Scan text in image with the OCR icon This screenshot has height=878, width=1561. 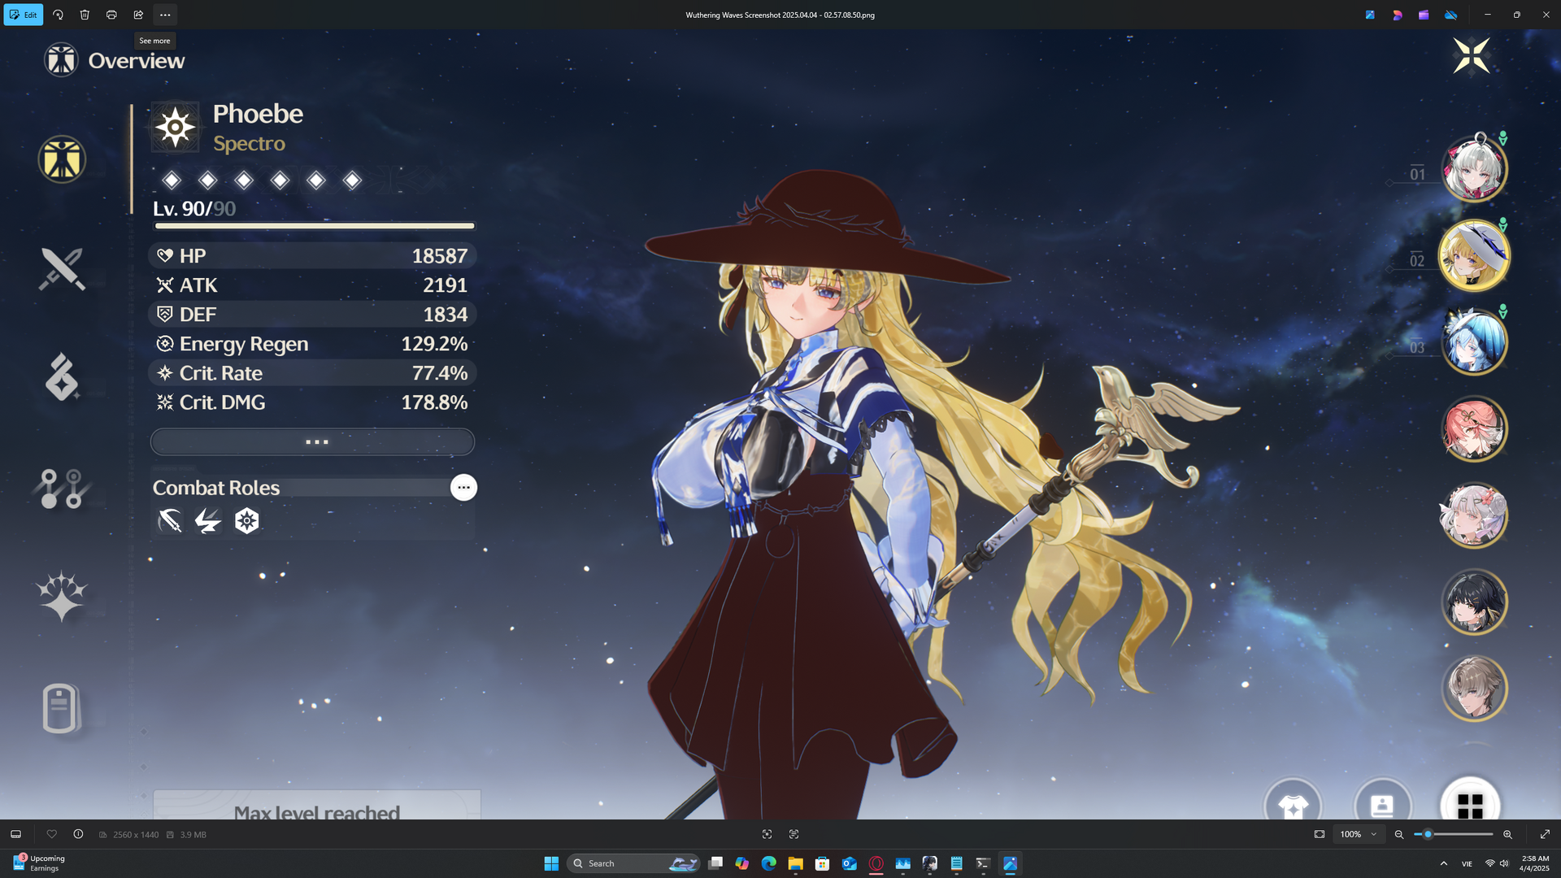click(794, 834)
